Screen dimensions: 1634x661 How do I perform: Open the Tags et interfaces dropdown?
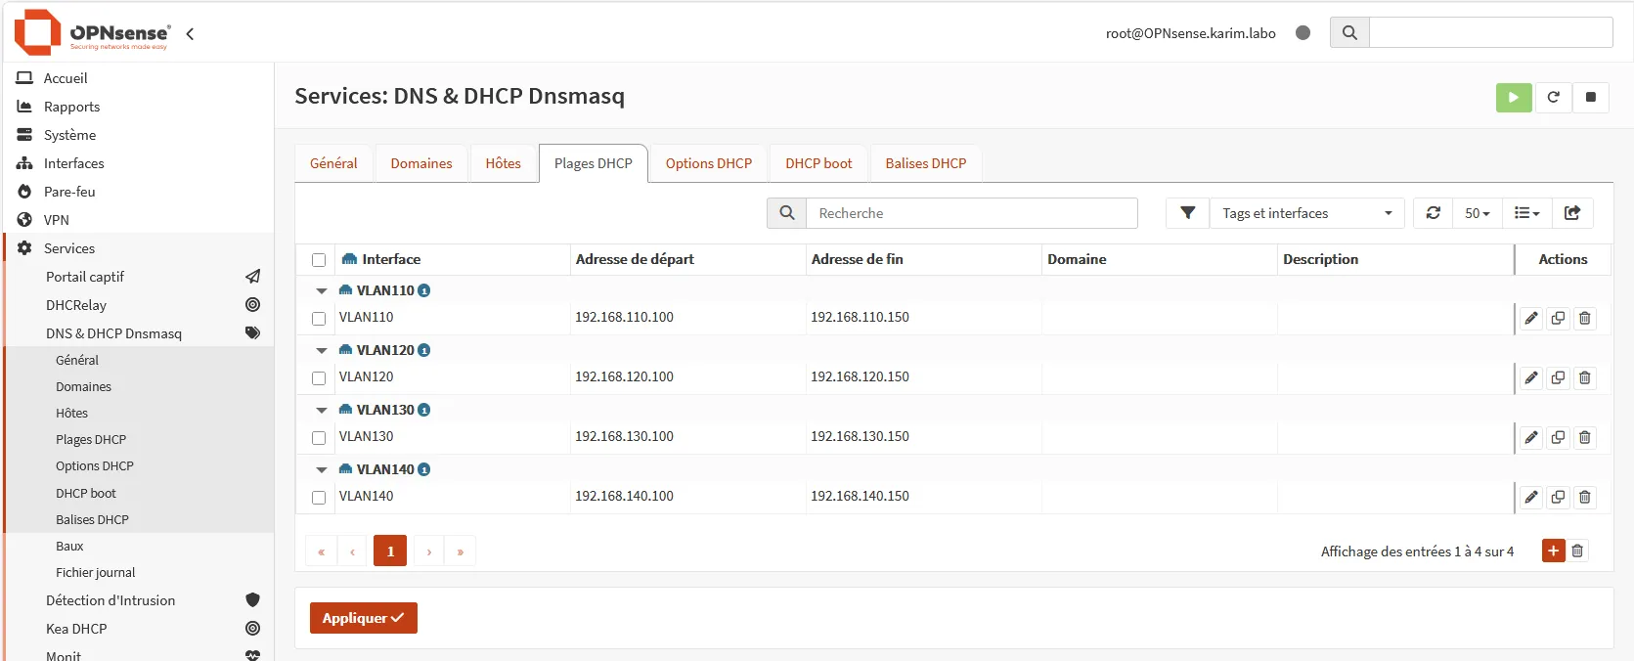coord(1306,213)
